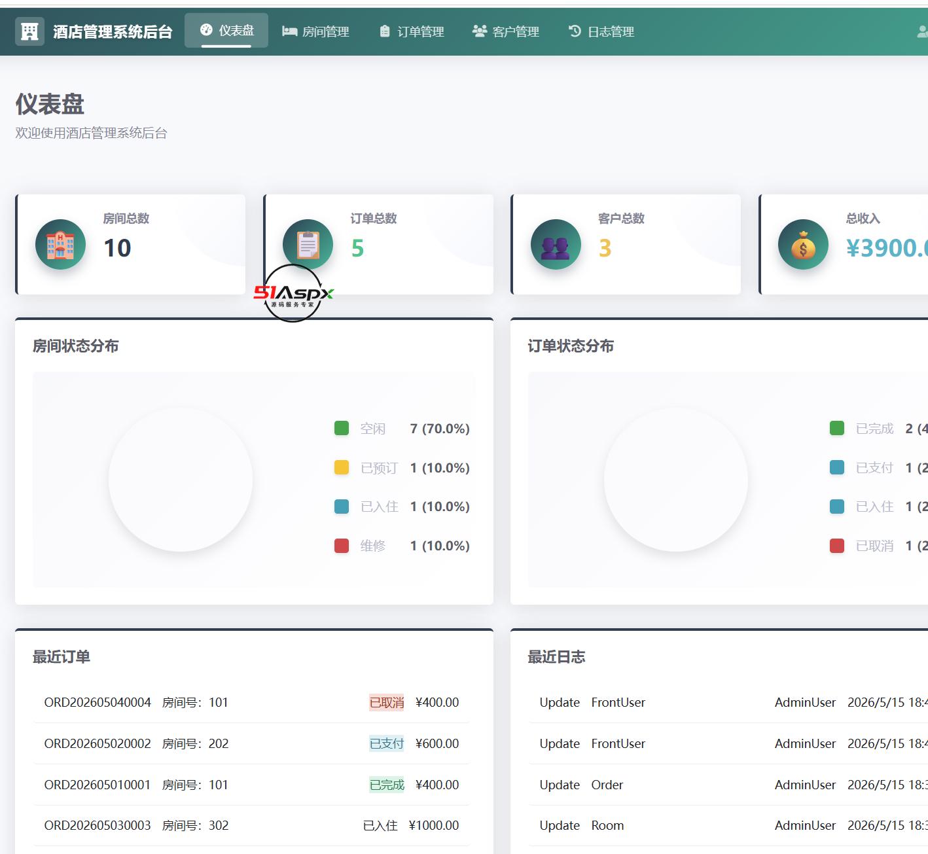Click the 已预订 legend label

(379, 468)
